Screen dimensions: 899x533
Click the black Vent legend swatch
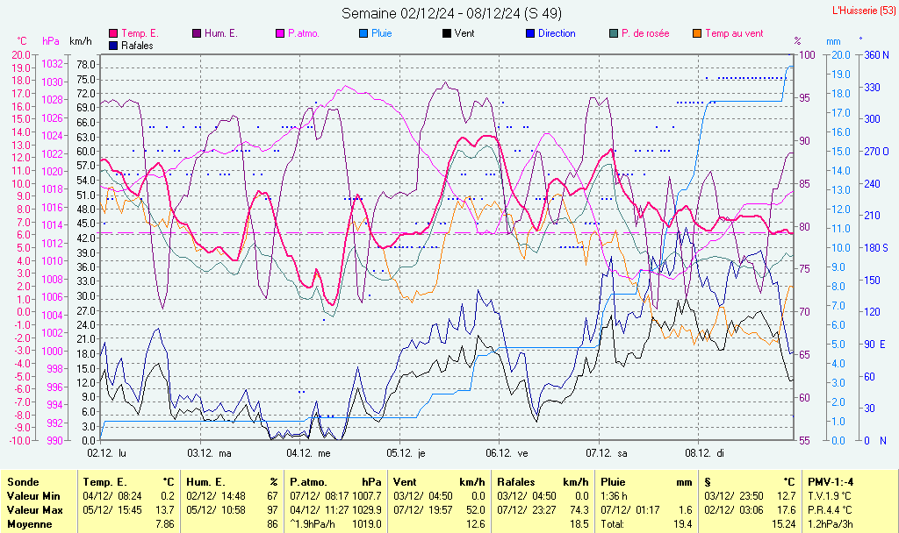click(x=447, y=34)
